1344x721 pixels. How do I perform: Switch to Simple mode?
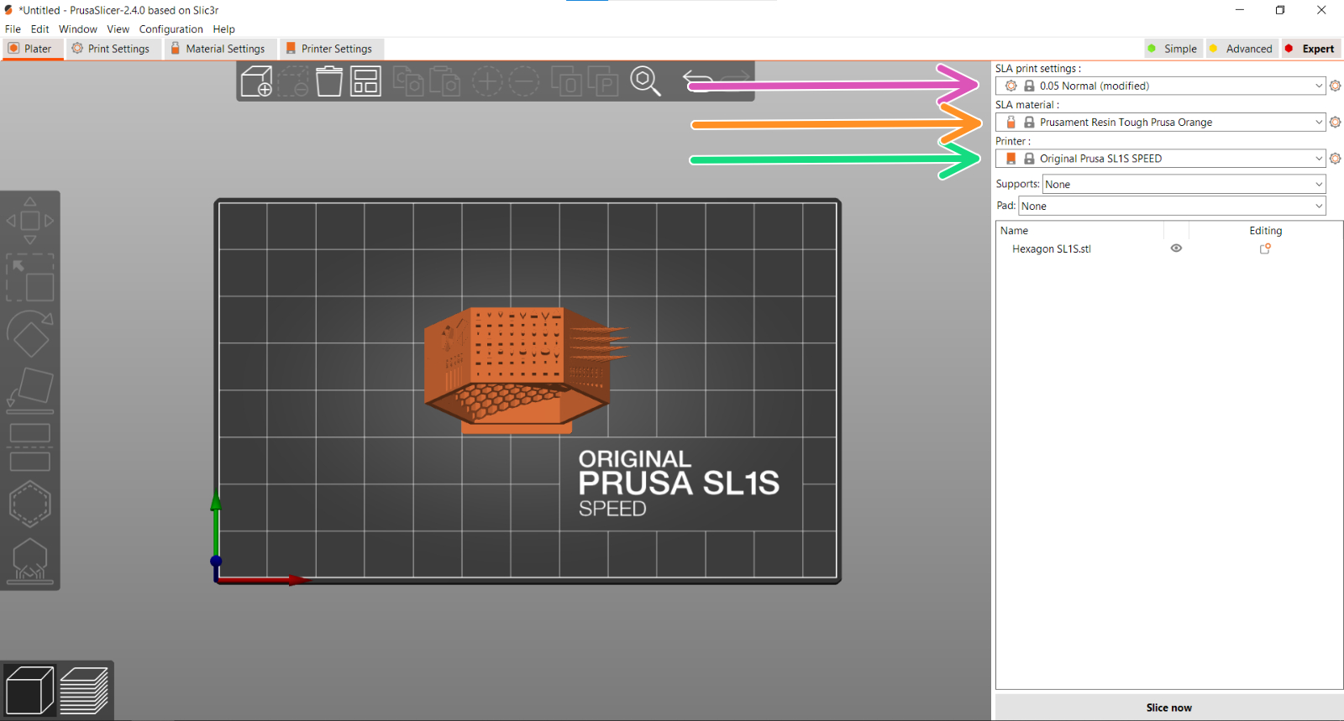[1173, 49]
